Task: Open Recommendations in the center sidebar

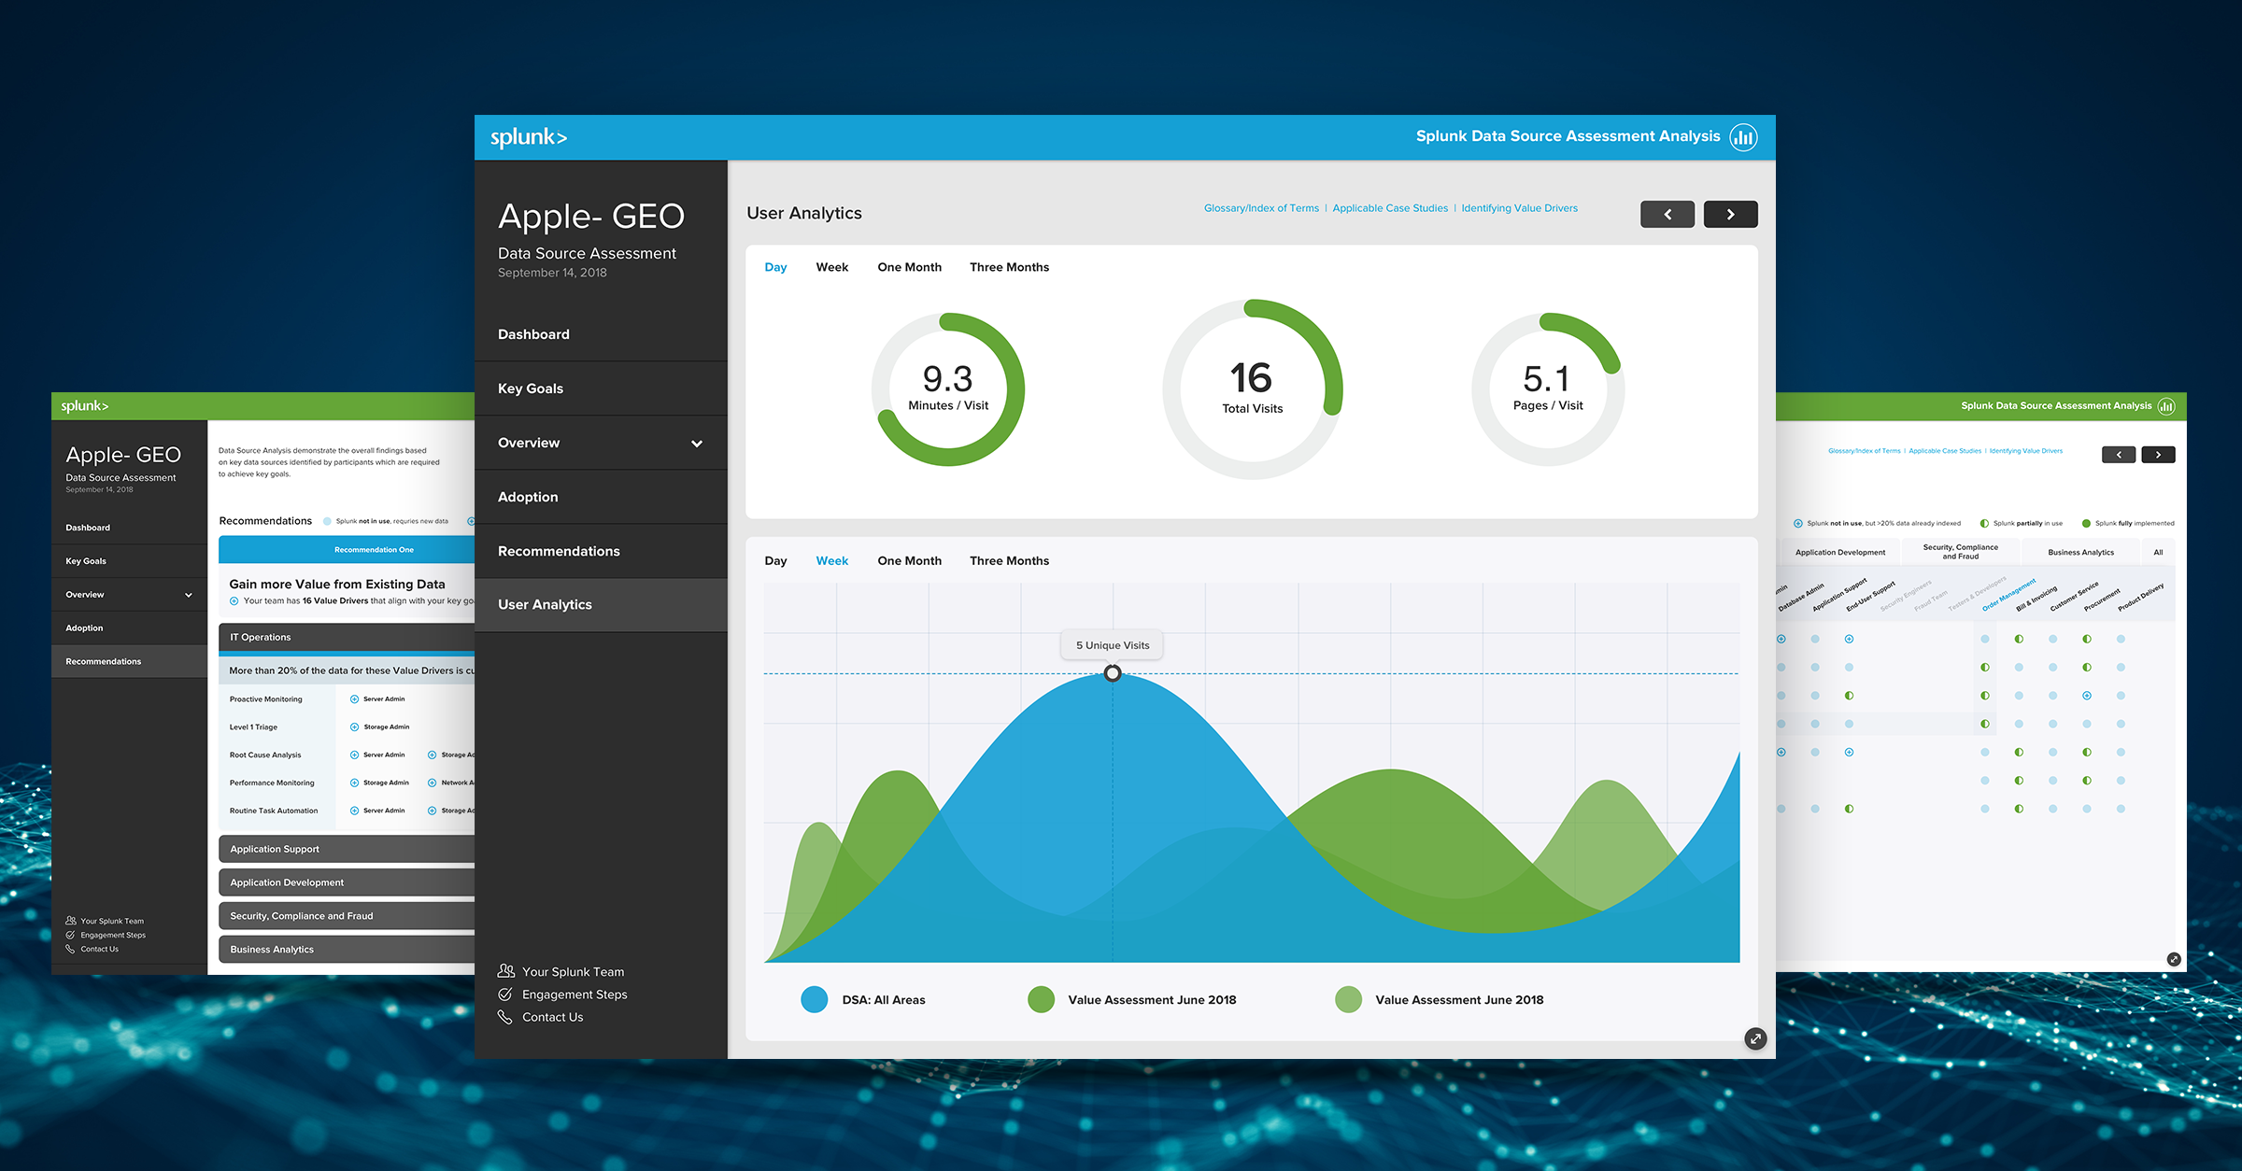Action: coord(601,551)
